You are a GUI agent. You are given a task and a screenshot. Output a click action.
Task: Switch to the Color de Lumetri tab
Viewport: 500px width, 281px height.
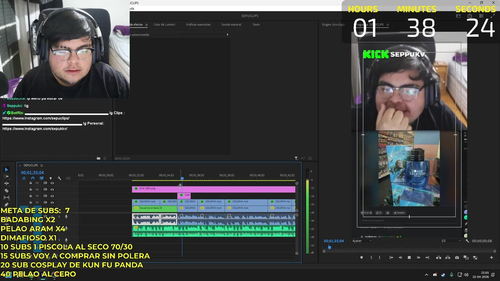click(x=164, y=25)
